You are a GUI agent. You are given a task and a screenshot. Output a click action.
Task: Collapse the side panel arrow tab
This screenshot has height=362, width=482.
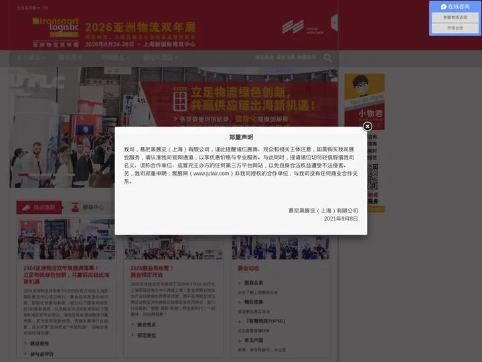(335, 23)
